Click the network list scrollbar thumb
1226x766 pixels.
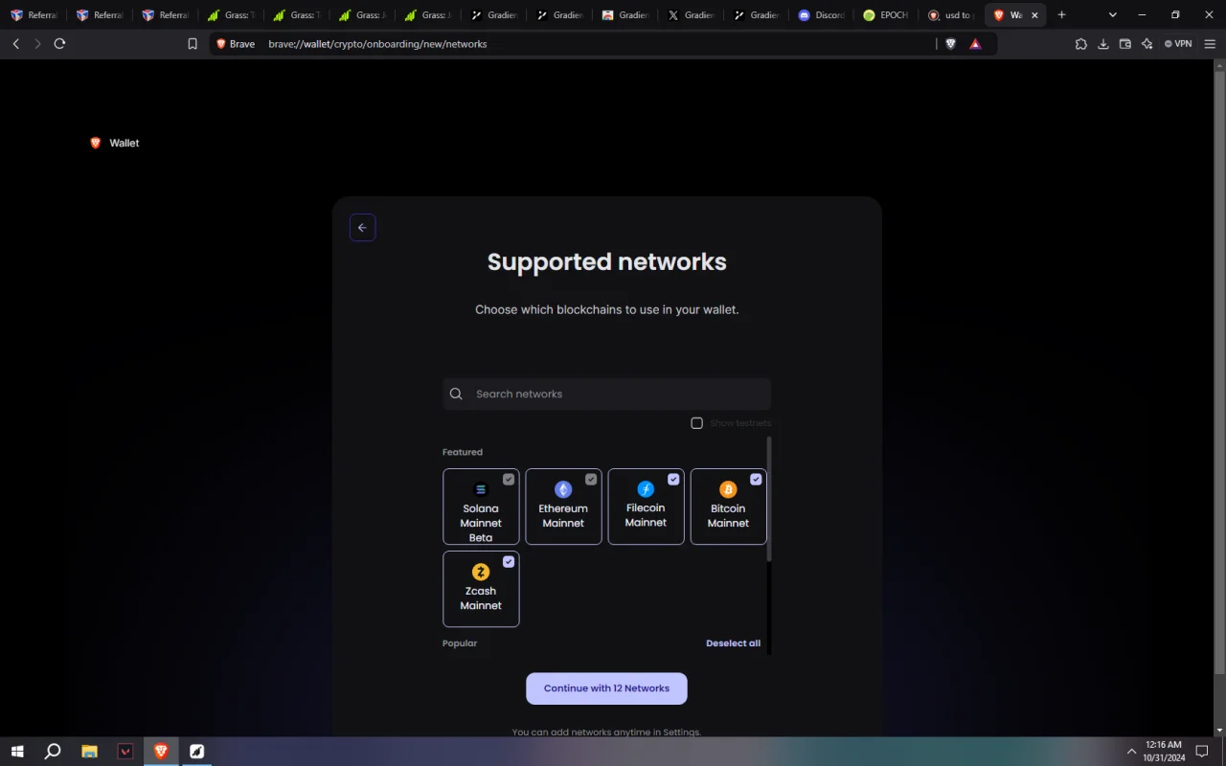point(768,498)
